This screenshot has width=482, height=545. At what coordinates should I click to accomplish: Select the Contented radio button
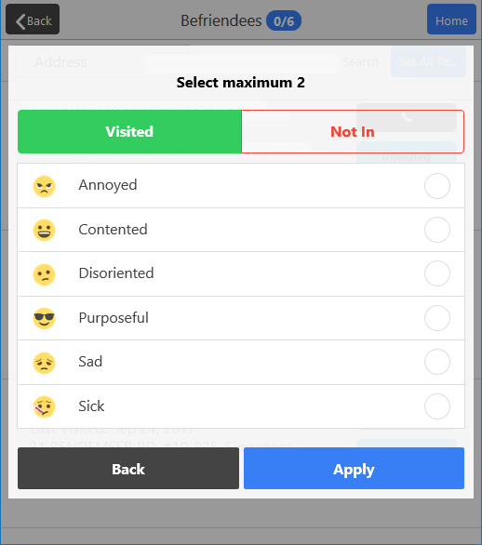point(437,230)
